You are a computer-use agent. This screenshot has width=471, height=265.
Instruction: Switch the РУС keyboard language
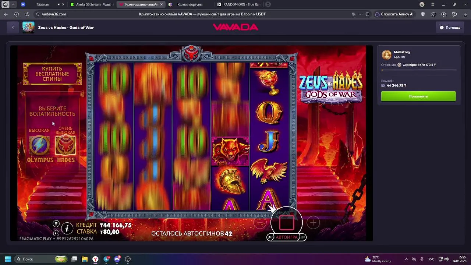[x=431, y=259]
